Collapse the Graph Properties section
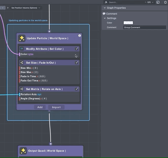Viewport: 168px width, 158px height. [104, 8]
